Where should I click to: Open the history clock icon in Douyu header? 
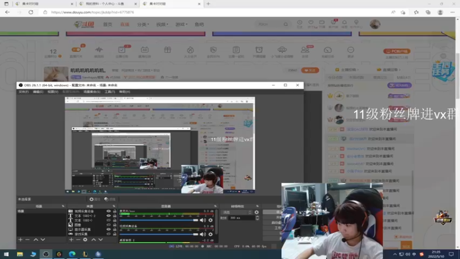300,22
